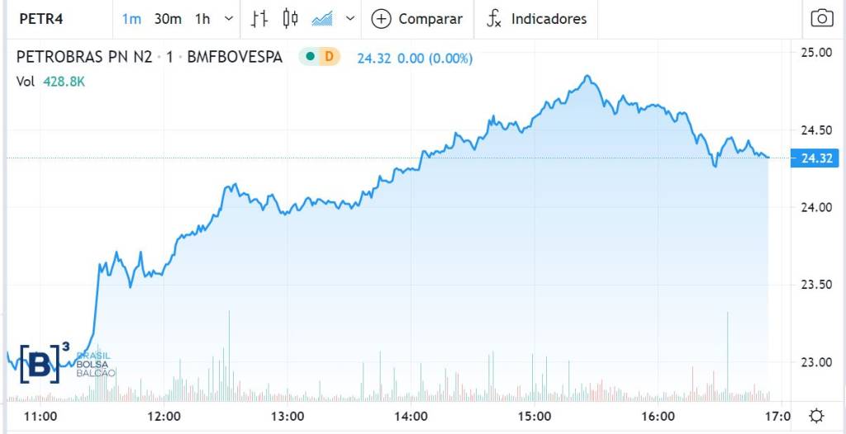Open the chart style dropdown chevron

350,18
